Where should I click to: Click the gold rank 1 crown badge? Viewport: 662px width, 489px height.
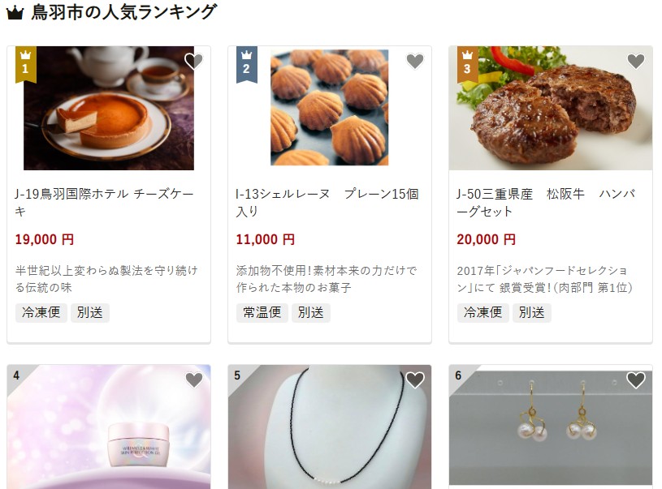click(25, 63)
